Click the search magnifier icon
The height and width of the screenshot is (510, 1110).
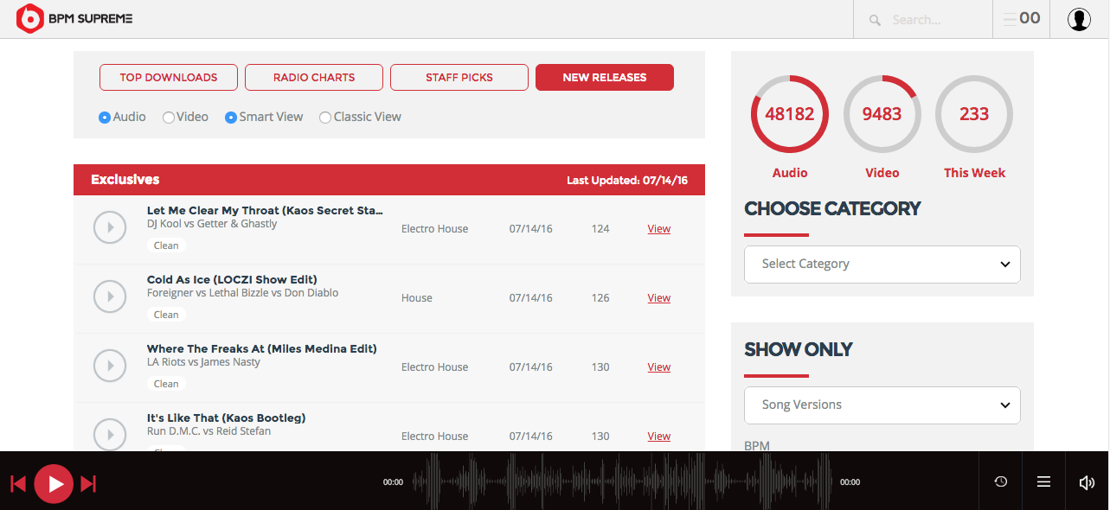[875, 20]
